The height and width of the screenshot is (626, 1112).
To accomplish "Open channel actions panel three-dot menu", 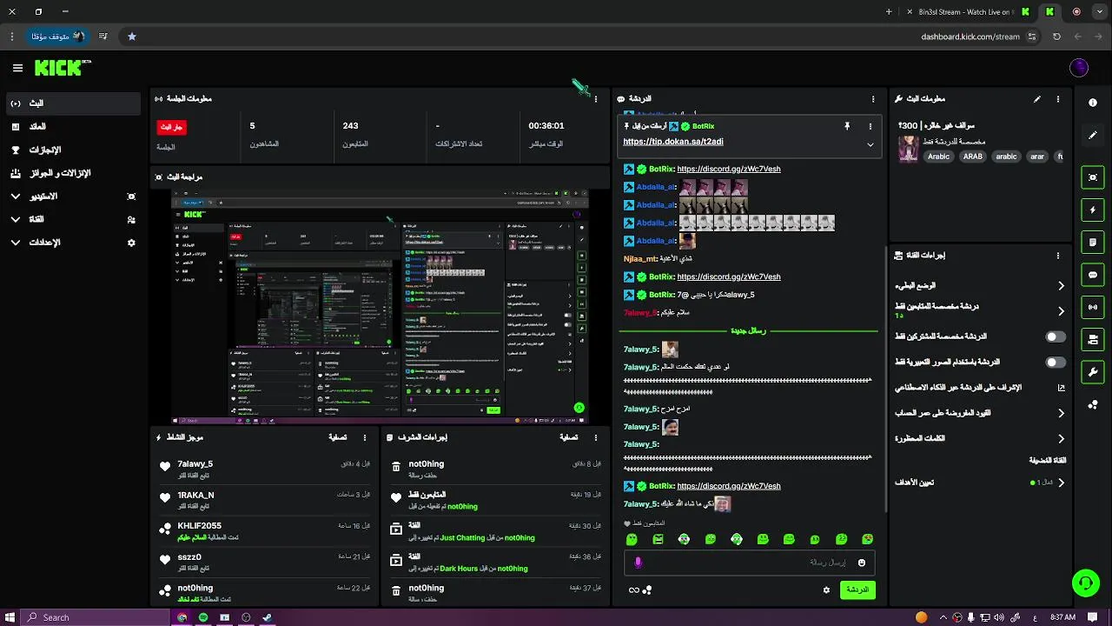I will pos(1058,256).
